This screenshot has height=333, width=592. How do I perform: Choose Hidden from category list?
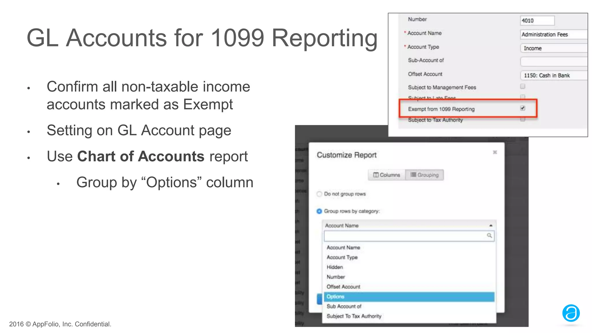point(409,267)
